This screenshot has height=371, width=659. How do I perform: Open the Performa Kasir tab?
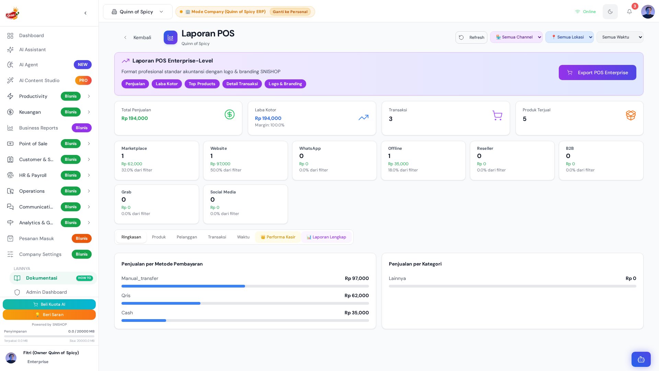278,237
